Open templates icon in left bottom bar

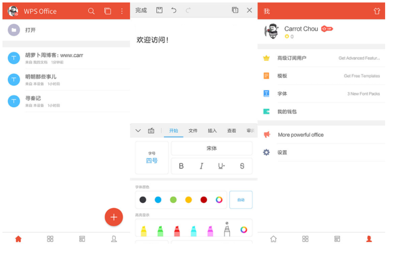(x=82, y=239)
